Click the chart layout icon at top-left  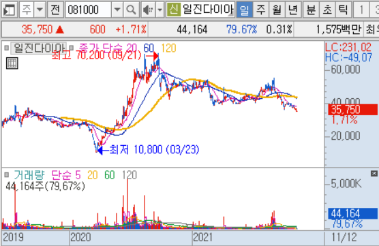point(10,10)
